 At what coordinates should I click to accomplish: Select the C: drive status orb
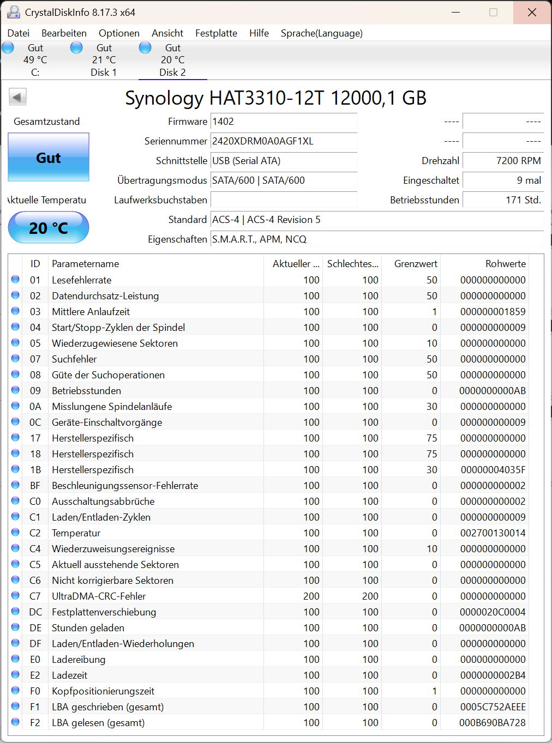(x=8, y=48)
